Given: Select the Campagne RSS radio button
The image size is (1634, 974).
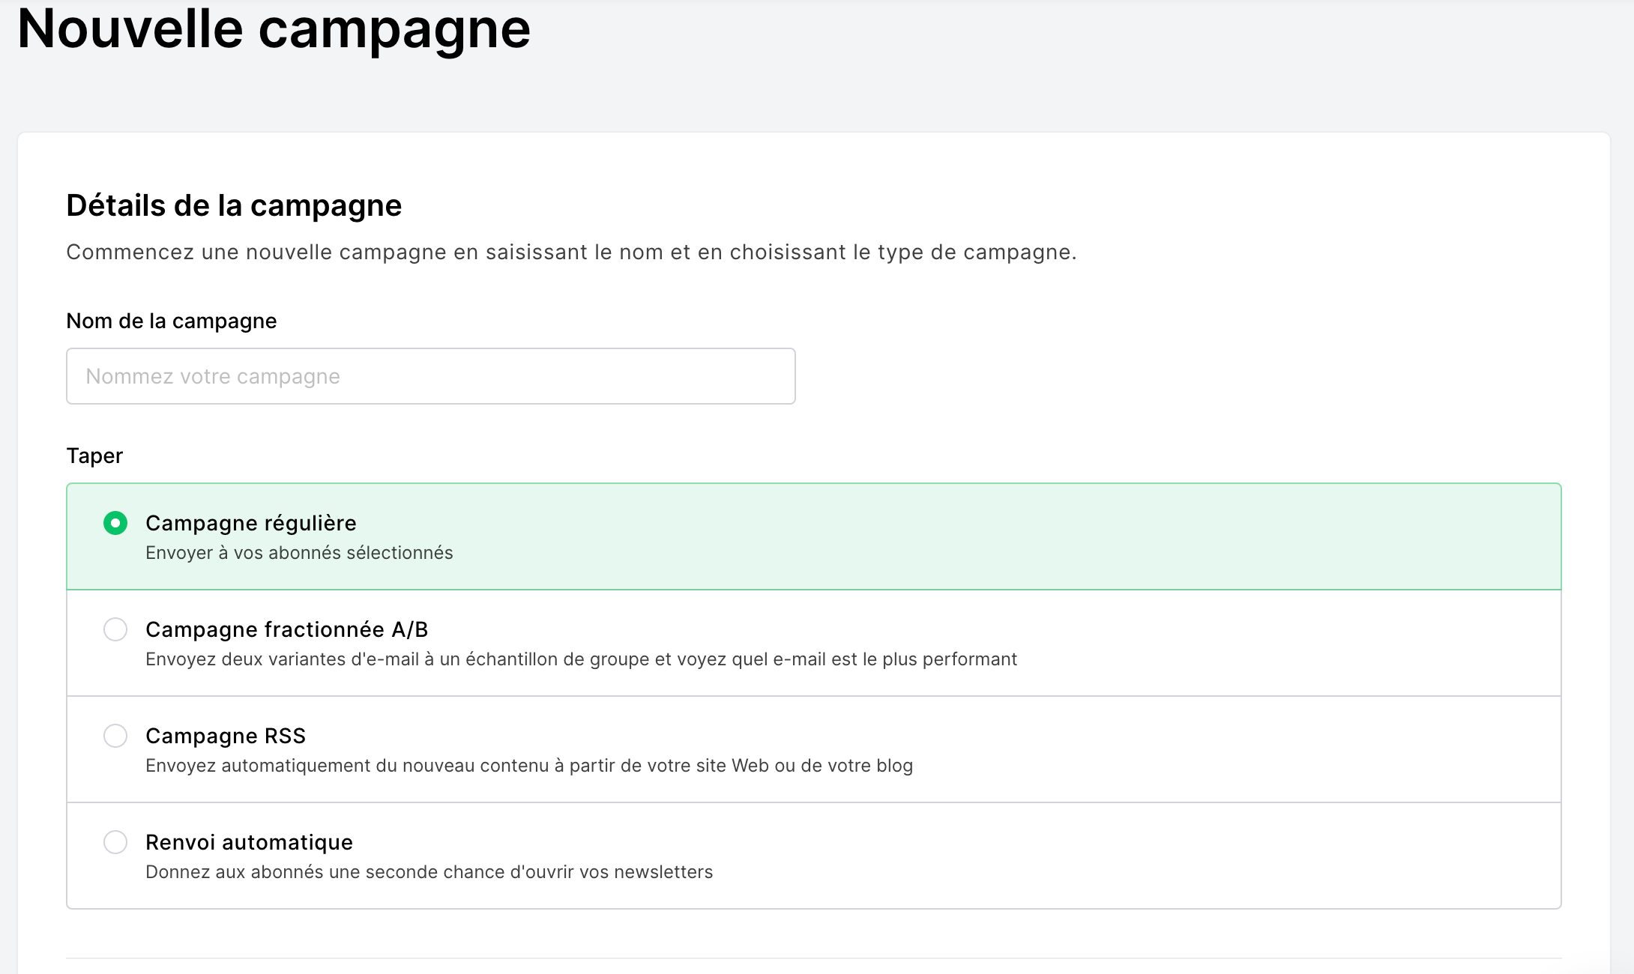Looking at the screenshot, I should [115, 736].
